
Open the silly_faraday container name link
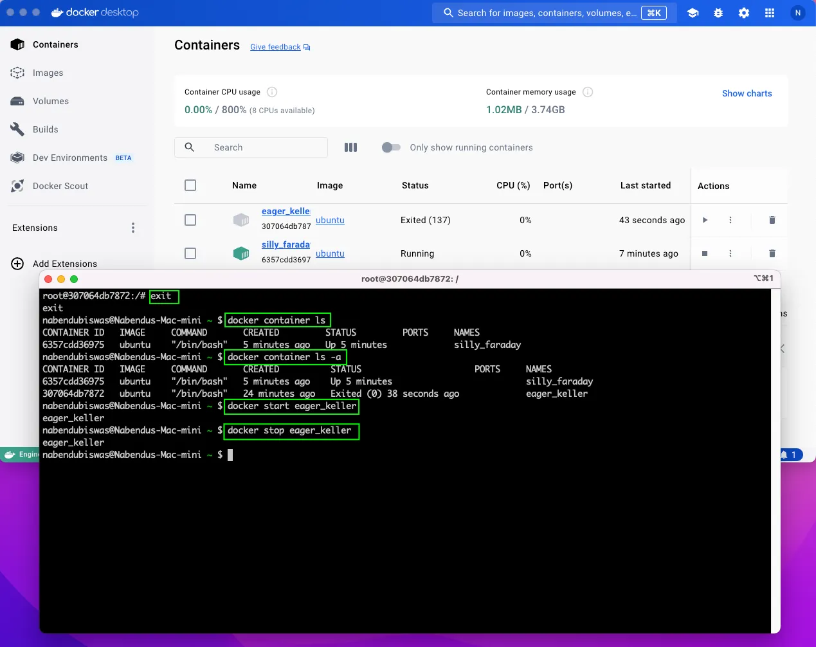(x=286, y=244)
